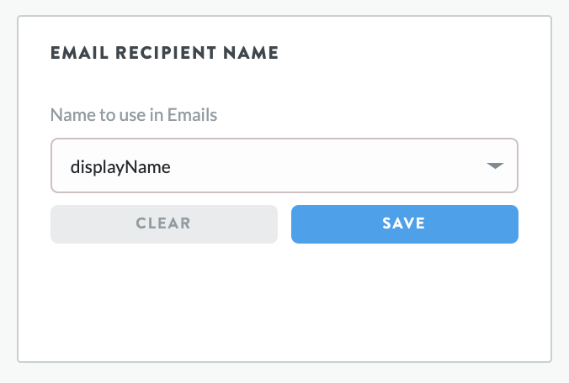The height and width of the screenshot is (383, 569).
Task: Hit the gray Clear button
Action: (164, 224)
